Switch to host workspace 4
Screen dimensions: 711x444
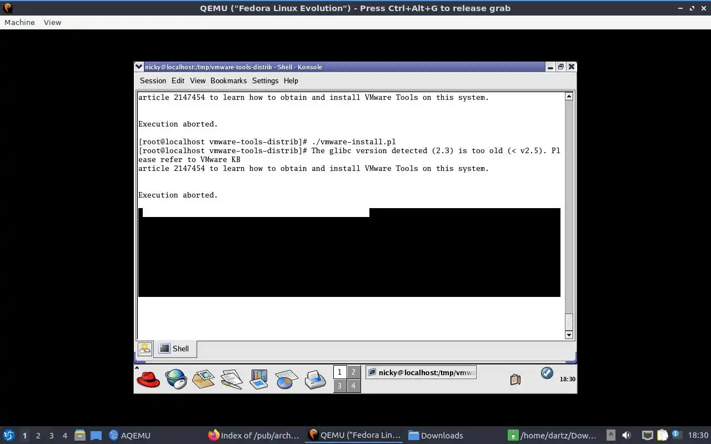click(64, 435)
